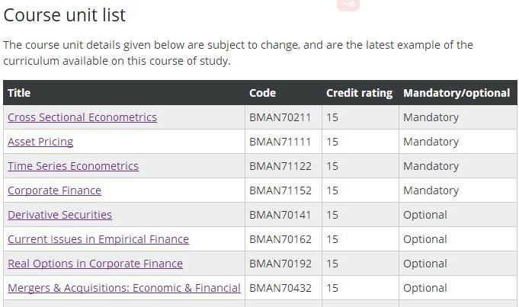Open Real Options in Corporate Finance
519x307 pixels.
coord(95,264)
